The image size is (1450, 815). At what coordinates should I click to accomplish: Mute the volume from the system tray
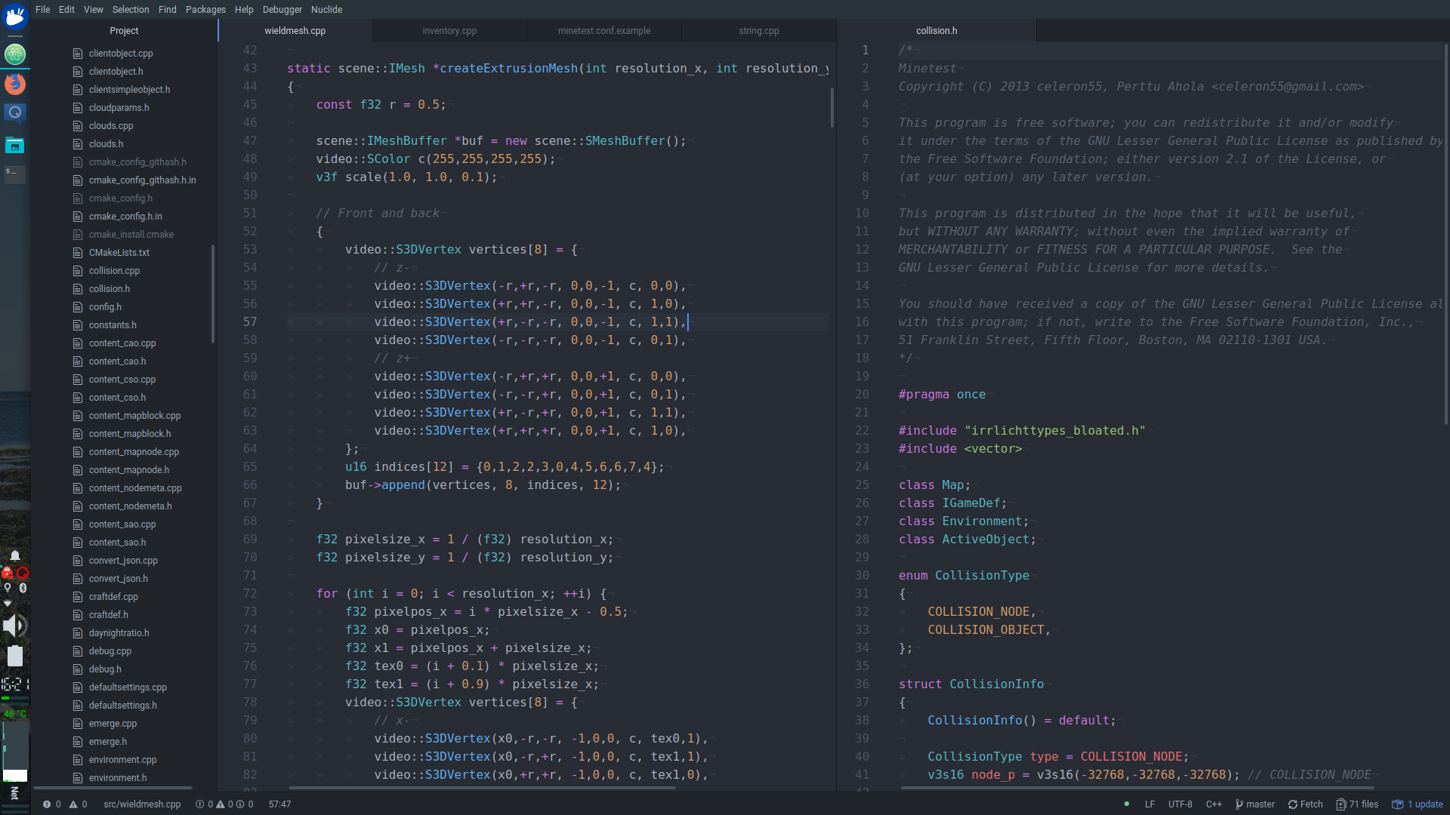(14, 625)
